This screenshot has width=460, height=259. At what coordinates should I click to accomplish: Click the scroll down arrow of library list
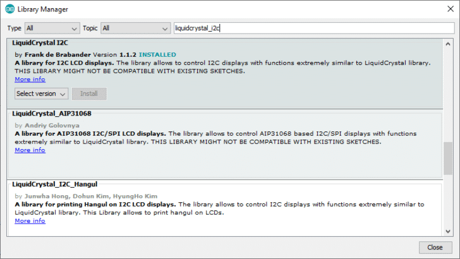448,231
